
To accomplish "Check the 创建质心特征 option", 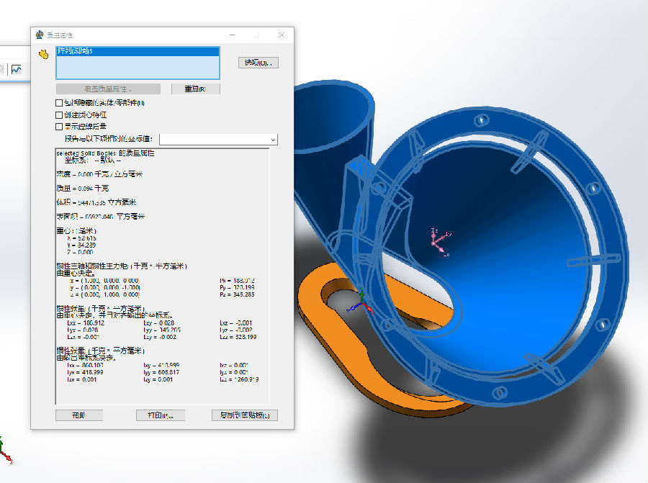I will click(x=60, y=114).
